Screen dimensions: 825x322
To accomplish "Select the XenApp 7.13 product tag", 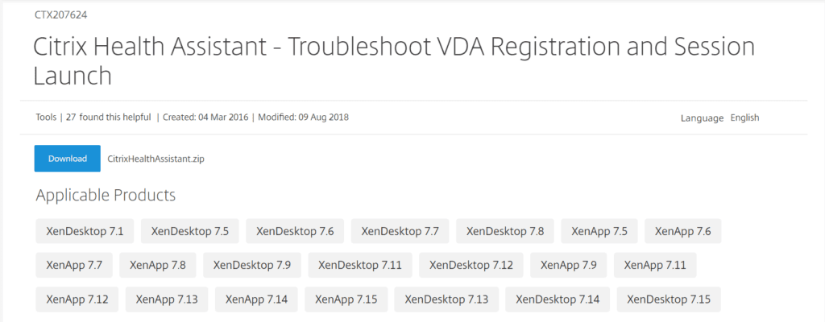I will [167, 299].
